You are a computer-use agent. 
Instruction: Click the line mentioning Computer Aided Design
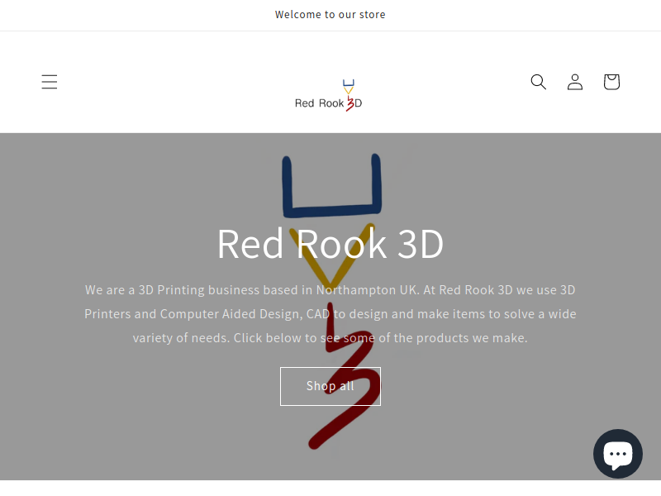[330, 314]
